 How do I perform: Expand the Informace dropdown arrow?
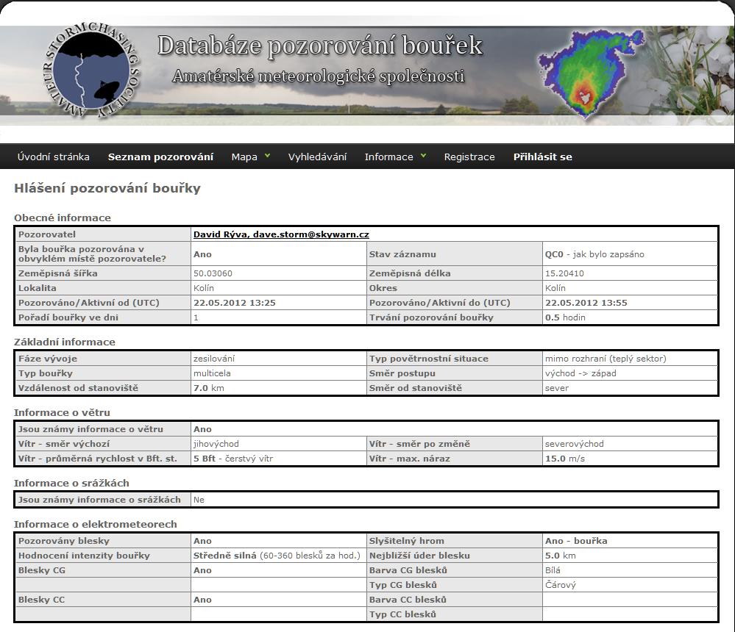[x=423, y=155]
